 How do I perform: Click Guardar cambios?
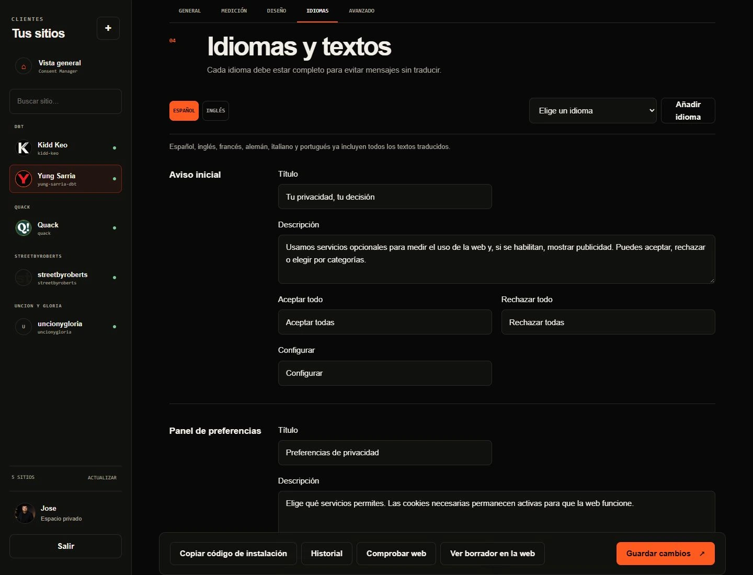[665, 554]
